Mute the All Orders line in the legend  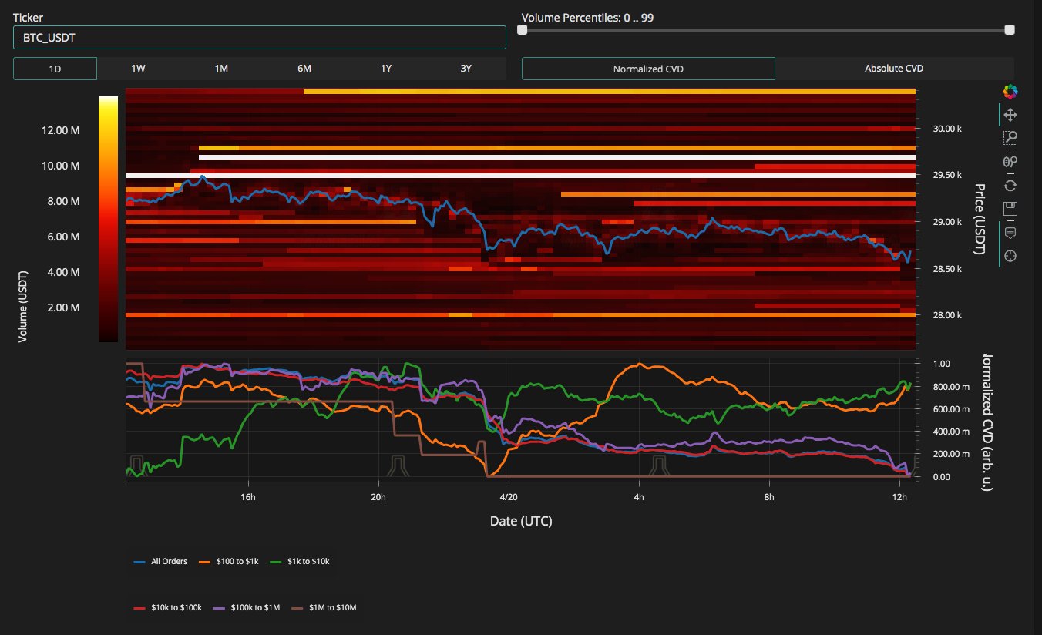162,561
